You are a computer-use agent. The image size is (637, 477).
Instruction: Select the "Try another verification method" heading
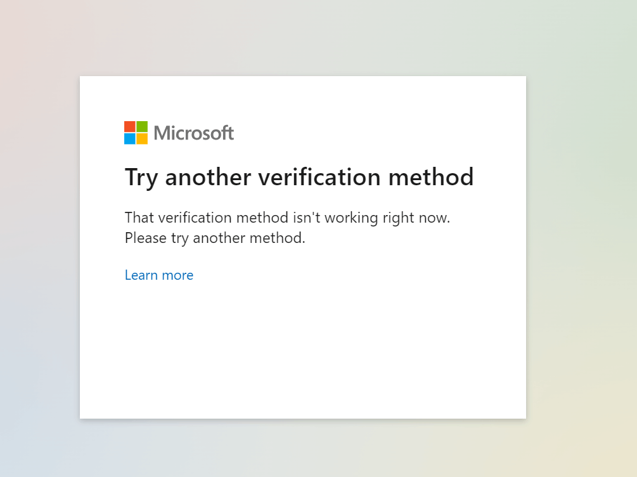pyautogui.click(x=299, y=178)
